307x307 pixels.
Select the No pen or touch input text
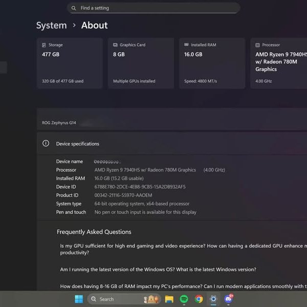click(x=145, y=212)
